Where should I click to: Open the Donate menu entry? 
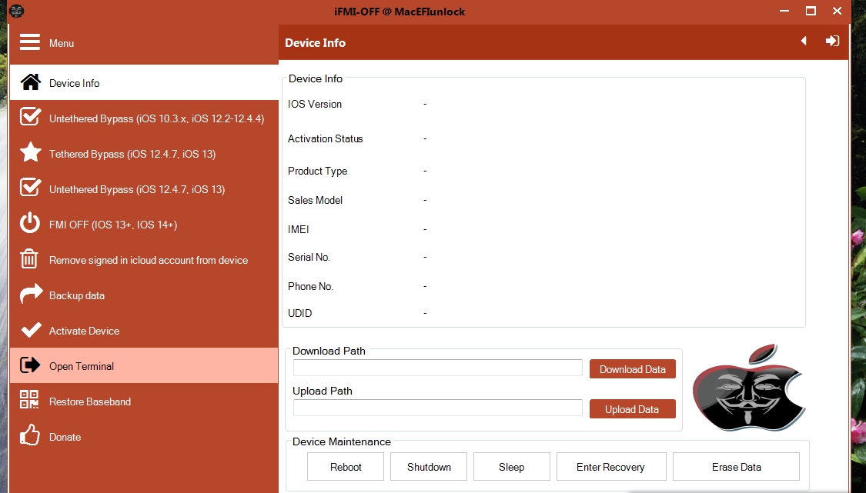coord(144,437)
